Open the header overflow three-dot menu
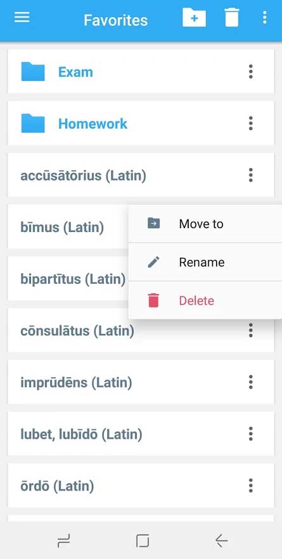 (x=264, y=17)
